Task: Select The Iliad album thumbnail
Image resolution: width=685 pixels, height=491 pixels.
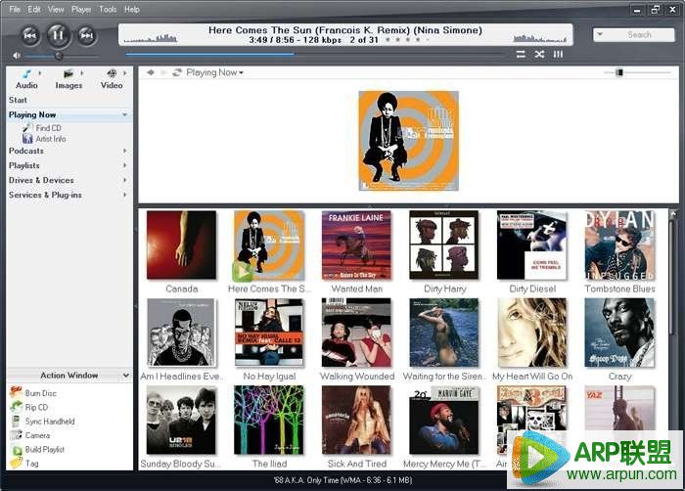Action: click(x=269, y=421)
